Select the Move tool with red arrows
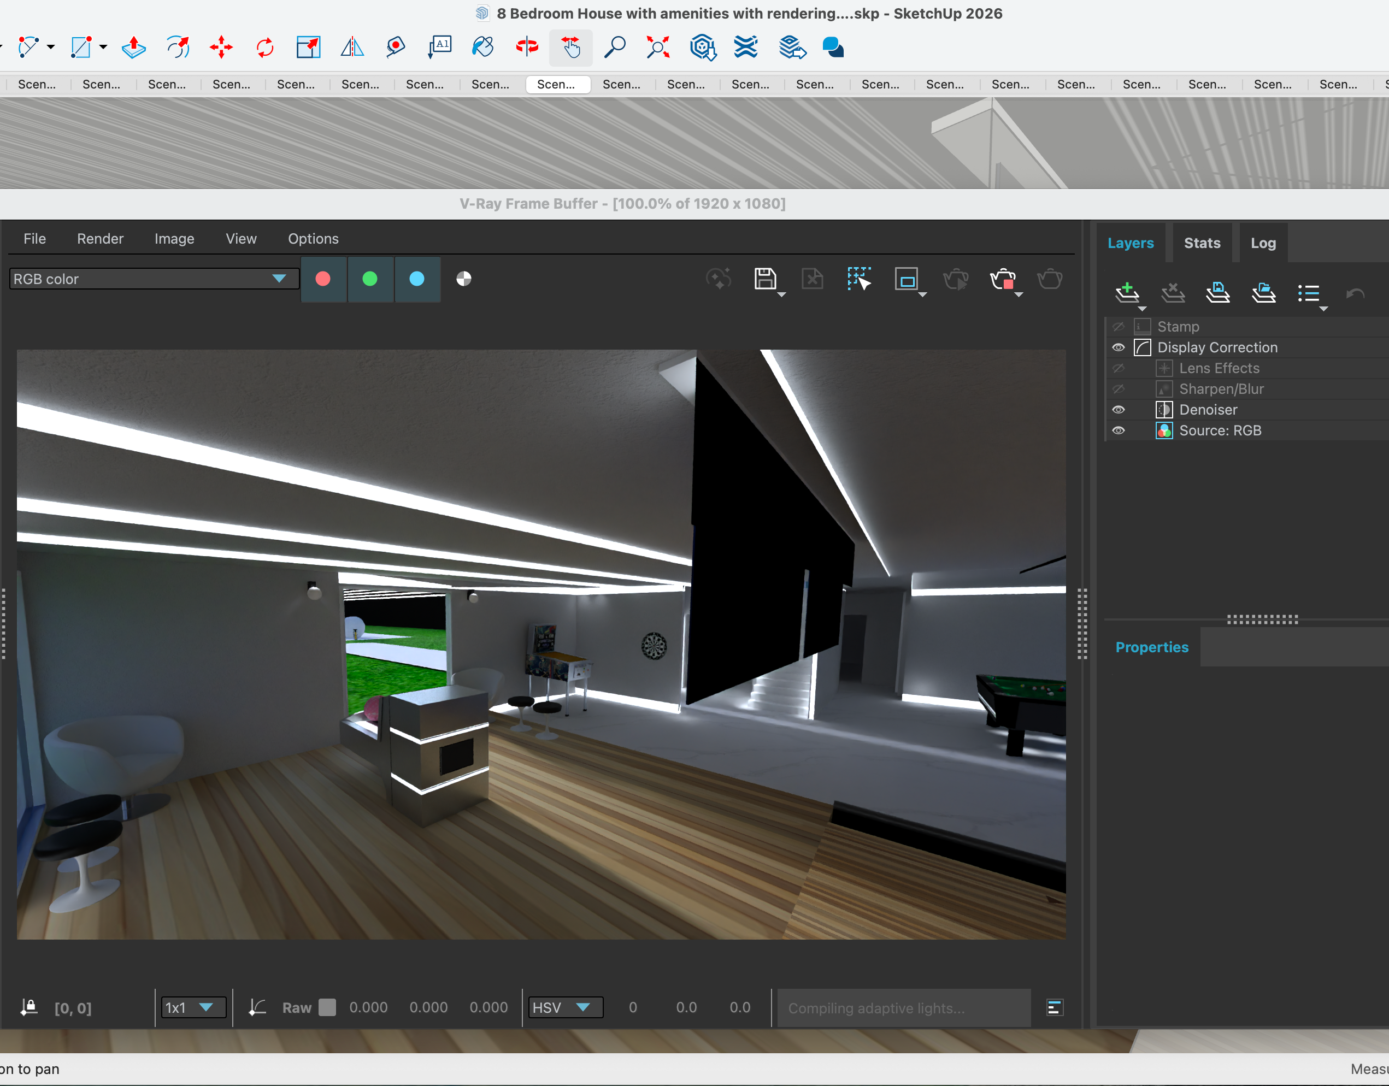 click(x=221, y=47)
